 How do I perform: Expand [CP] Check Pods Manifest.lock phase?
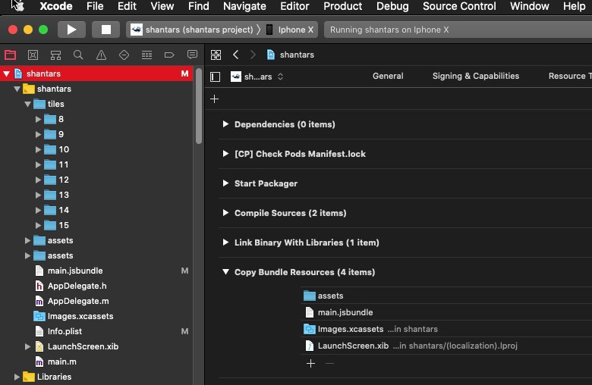click(x=225, y=154)
